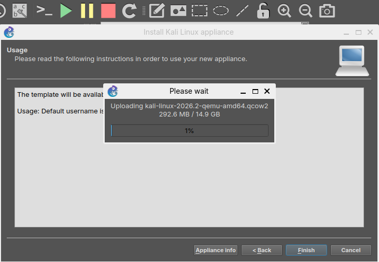The image size is (379, 262).
Task: Click the Appliance info button
Action: point(216,250)
